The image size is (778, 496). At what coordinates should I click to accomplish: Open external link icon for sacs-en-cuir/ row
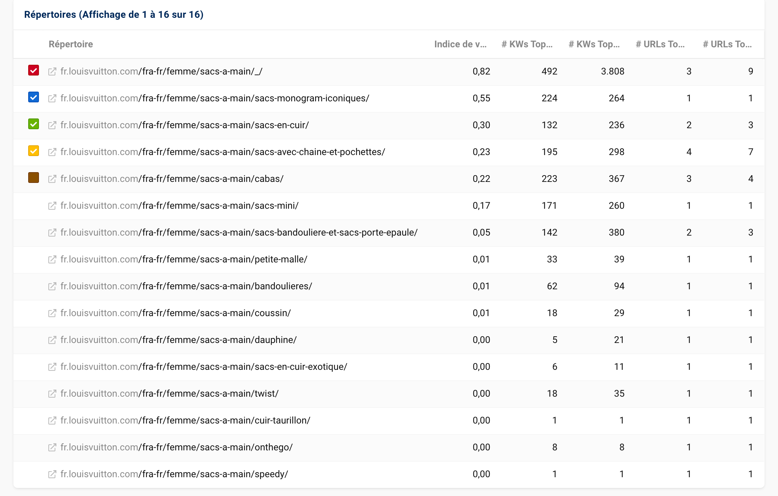52,125
